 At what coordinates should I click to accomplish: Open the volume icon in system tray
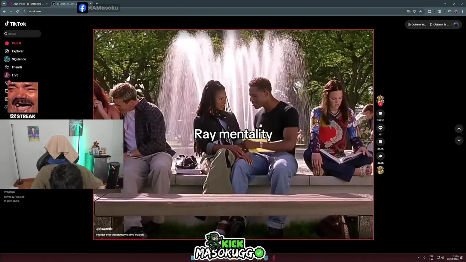[x=443, y=258]
